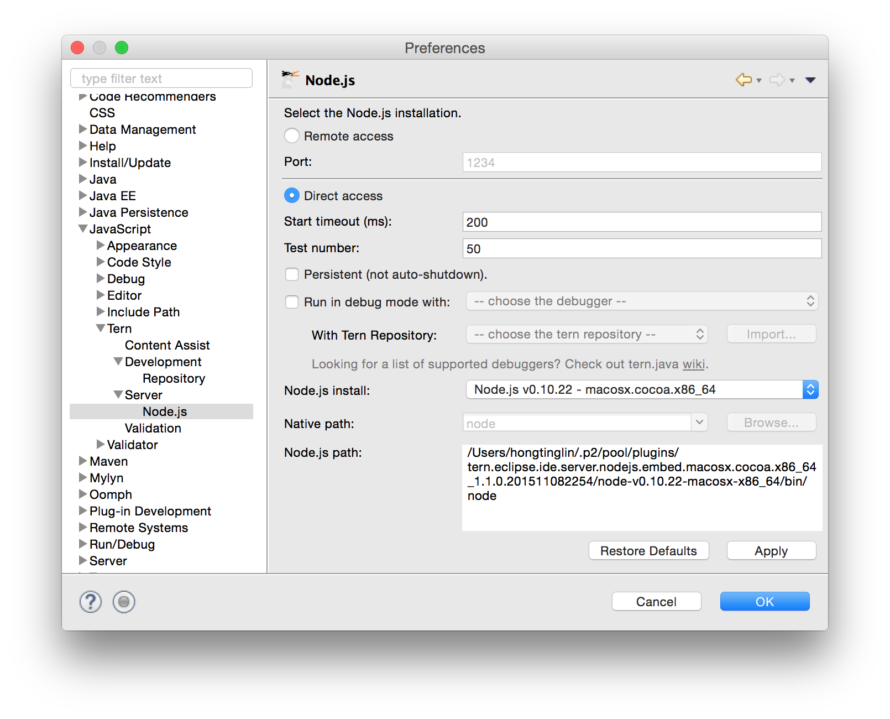Open the preference page view menu triangle
The width and height of the screenshot is (890, 719).
[810, 80]
